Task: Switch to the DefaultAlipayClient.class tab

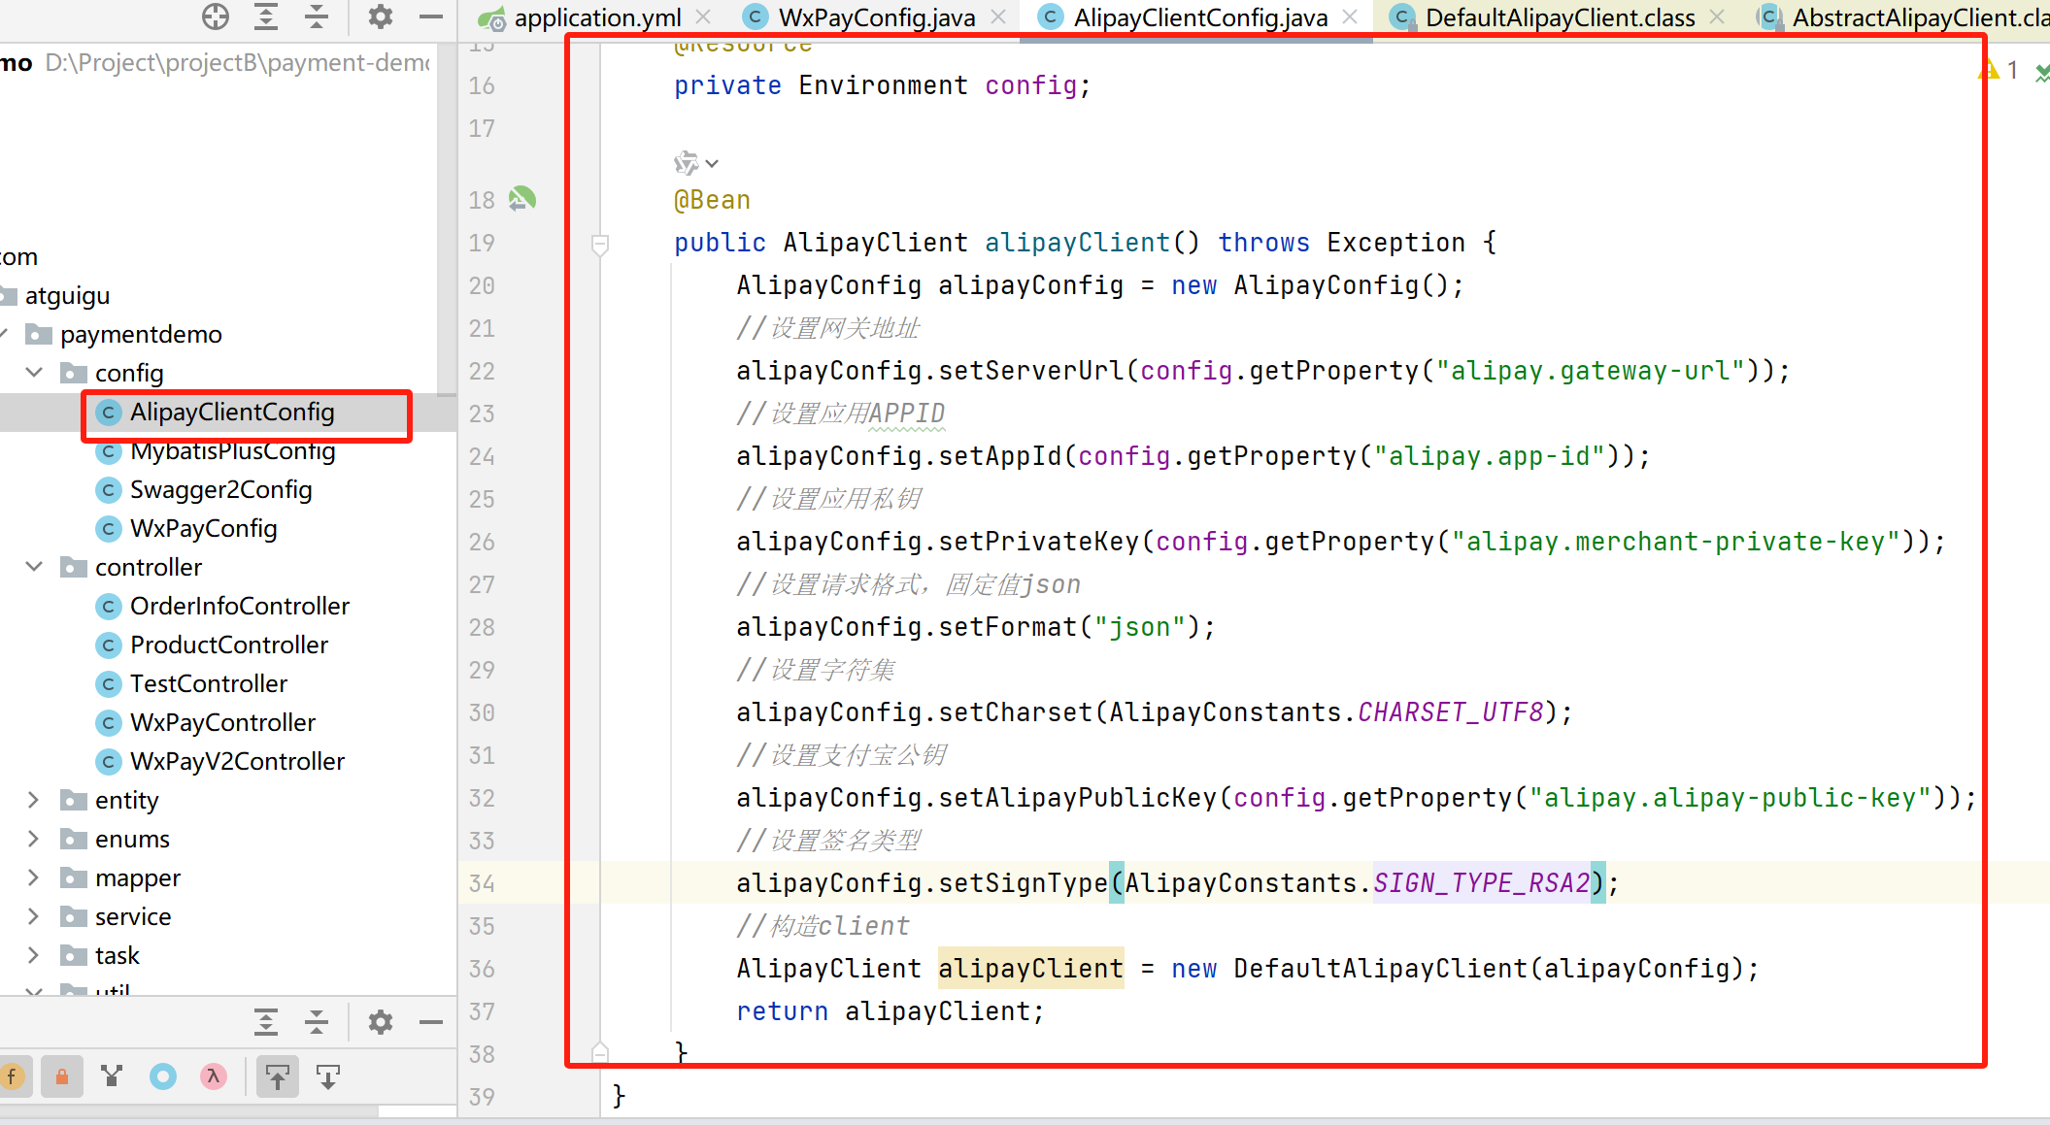Action: (x=1559, y=17)
